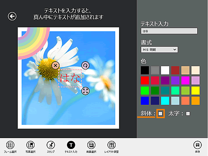Select the はな text box on the photo

point(70,78)
